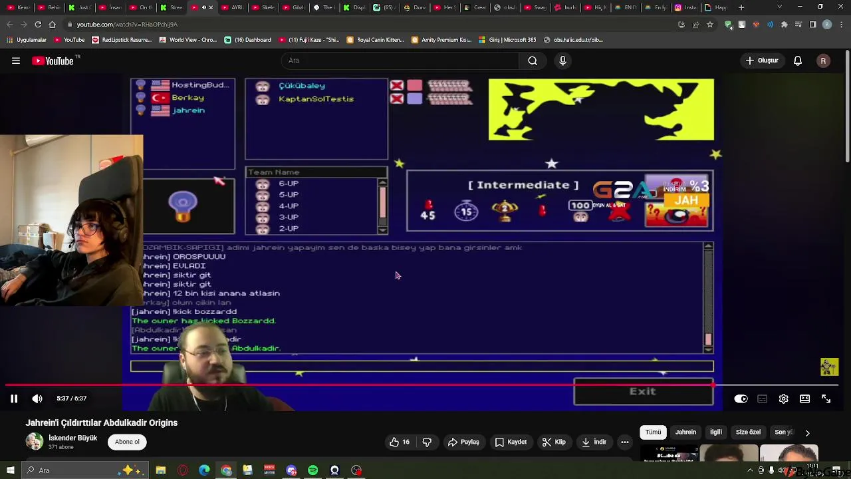This screenshot has height=479, width=851.
Task: Subscribe with the Abone ol button
Action: click(127, 442)
